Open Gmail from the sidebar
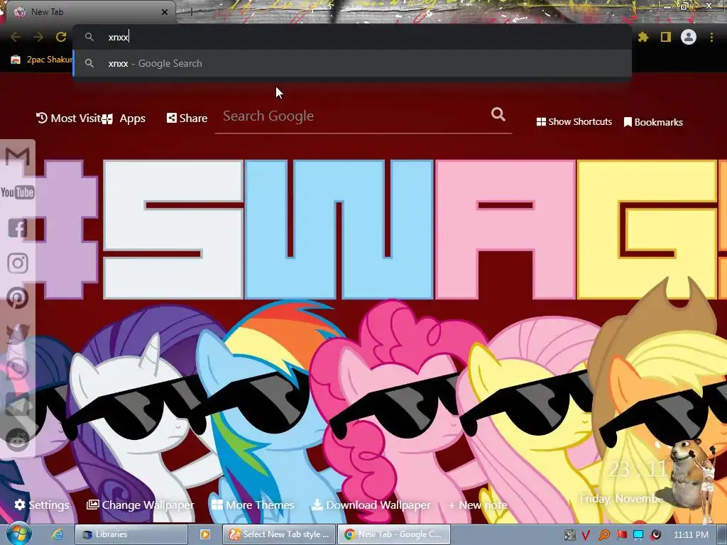Screen dimensions: 727x545 (18, 157)
